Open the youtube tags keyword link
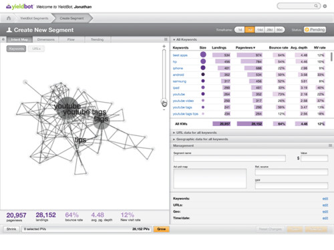Screen dimensions: 334x250 click(x=182, y=107)
